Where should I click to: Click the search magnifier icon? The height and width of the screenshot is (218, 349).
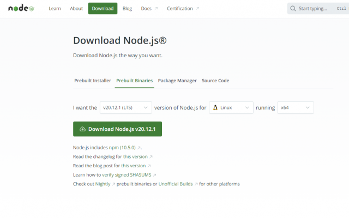(x=293, y=9)
